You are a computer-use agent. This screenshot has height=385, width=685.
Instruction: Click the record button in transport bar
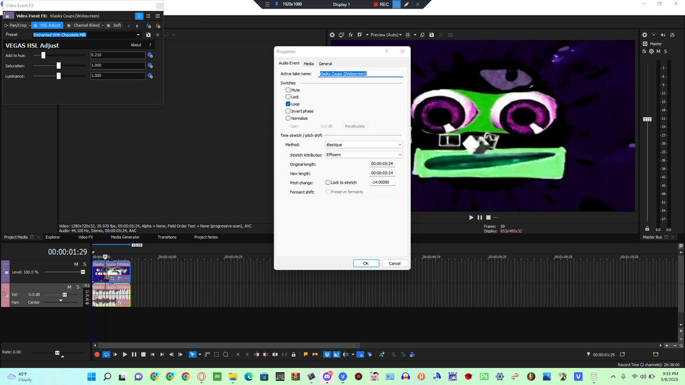point(97,355)
